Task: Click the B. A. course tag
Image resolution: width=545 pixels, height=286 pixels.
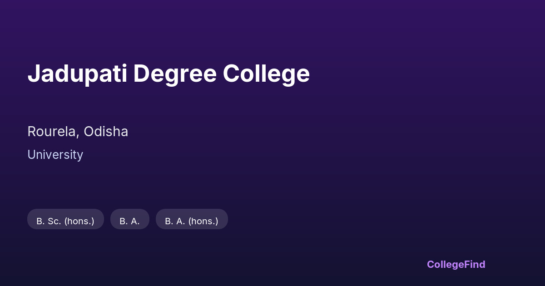Action: click(x=129, y=221)
